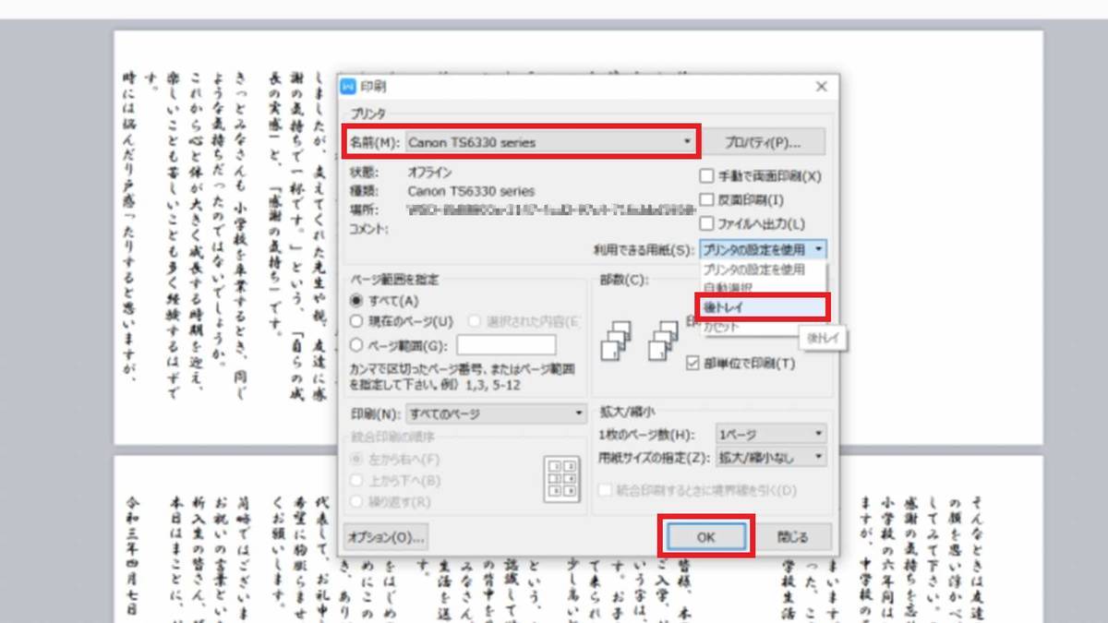Click the 印刷 dialog title icon
The height and width of the screenshot is (623, 1108).
(x=349, y=87)
